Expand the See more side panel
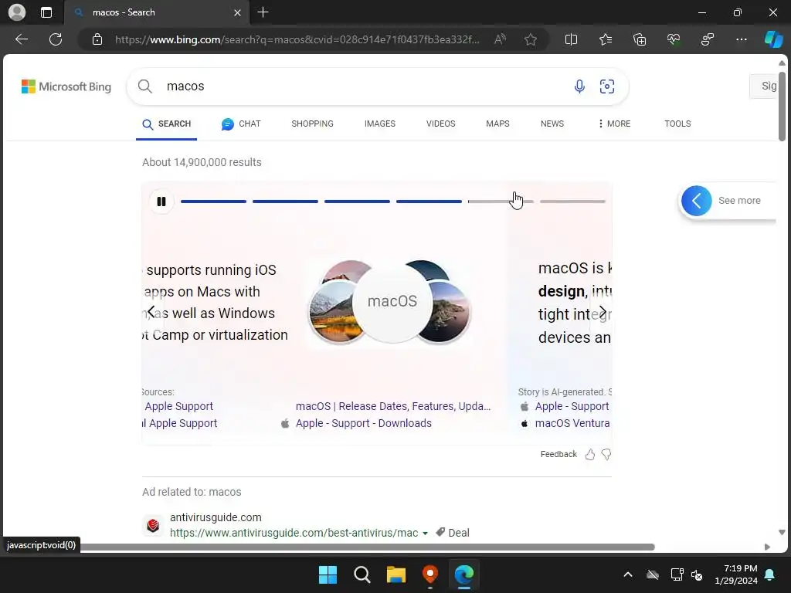The width and height of the screenshot is (791, 593). [x=726, y=201]
